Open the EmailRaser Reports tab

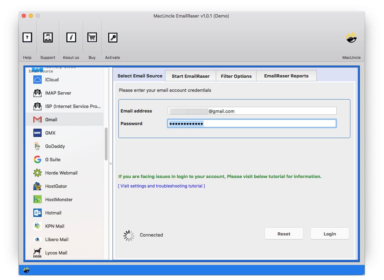click(286, 76)
